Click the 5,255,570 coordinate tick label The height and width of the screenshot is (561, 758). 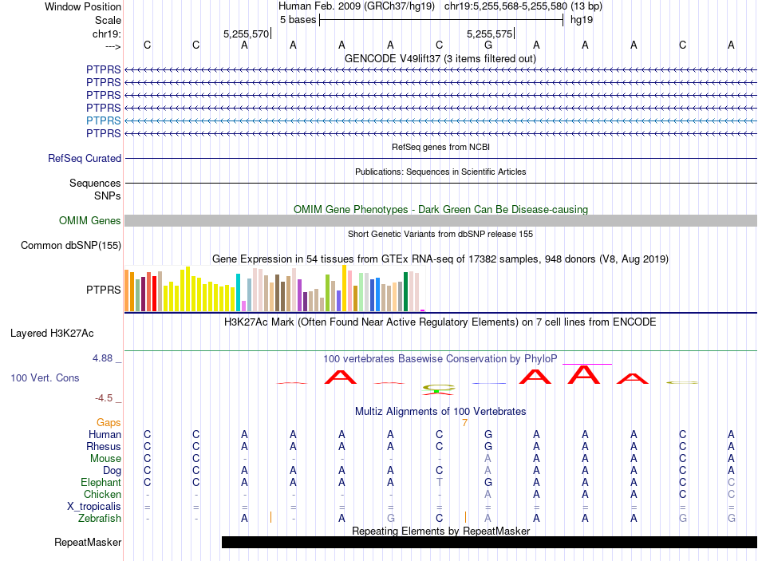[246, 34]
